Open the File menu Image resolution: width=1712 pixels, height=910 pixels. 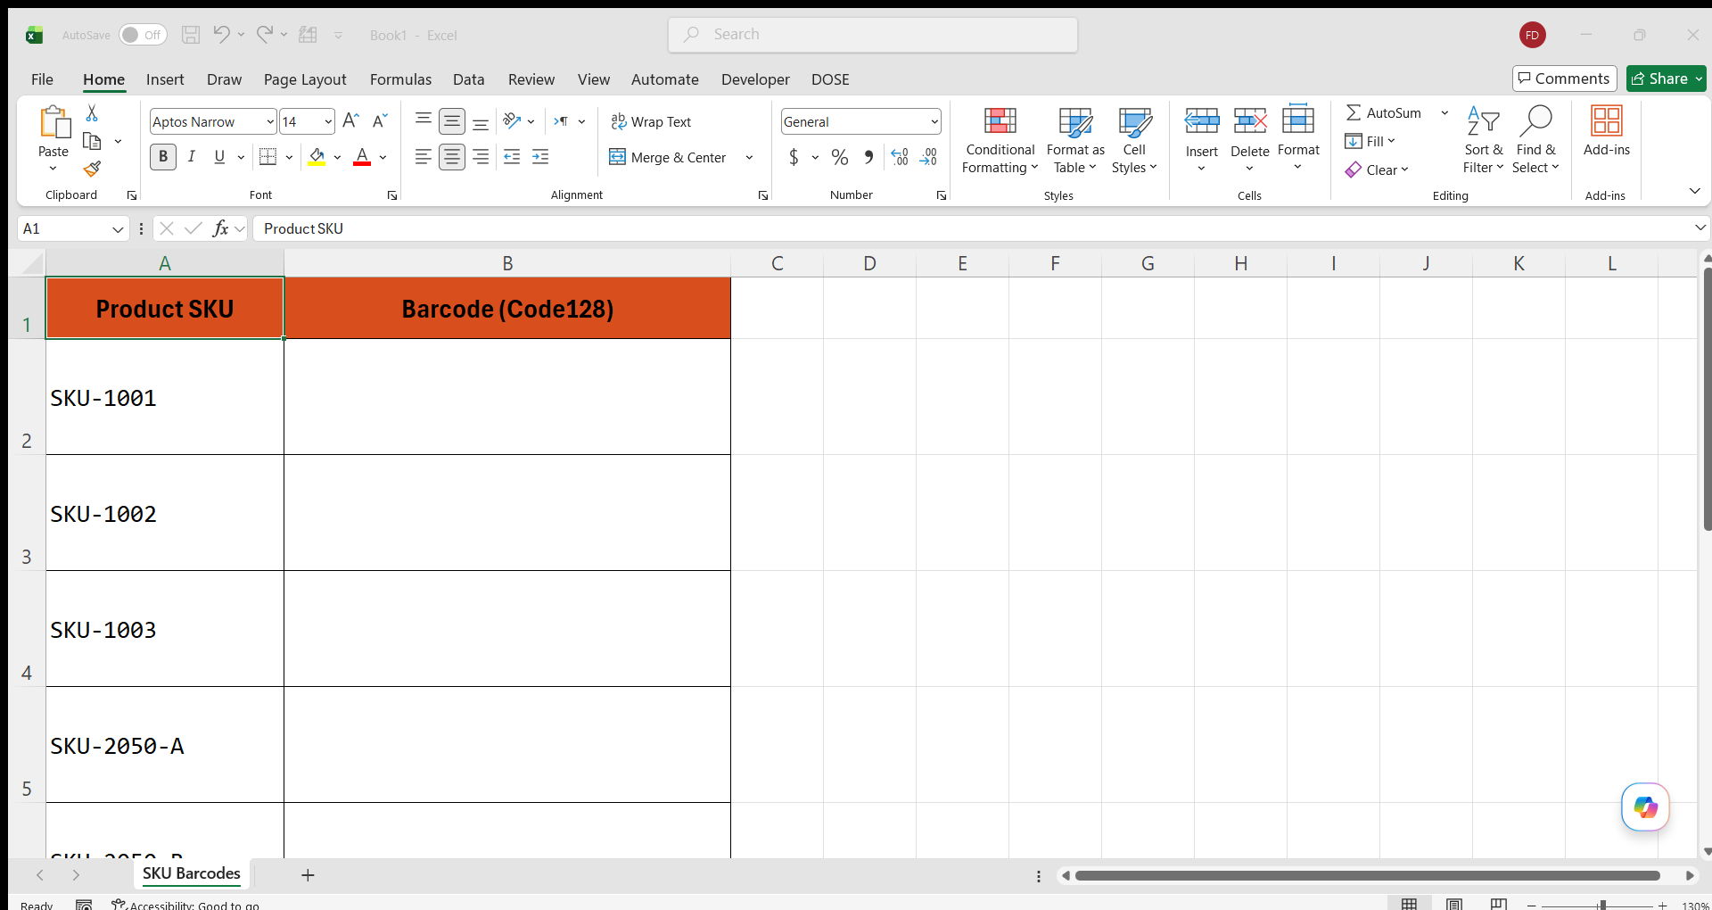coord(42,79)
